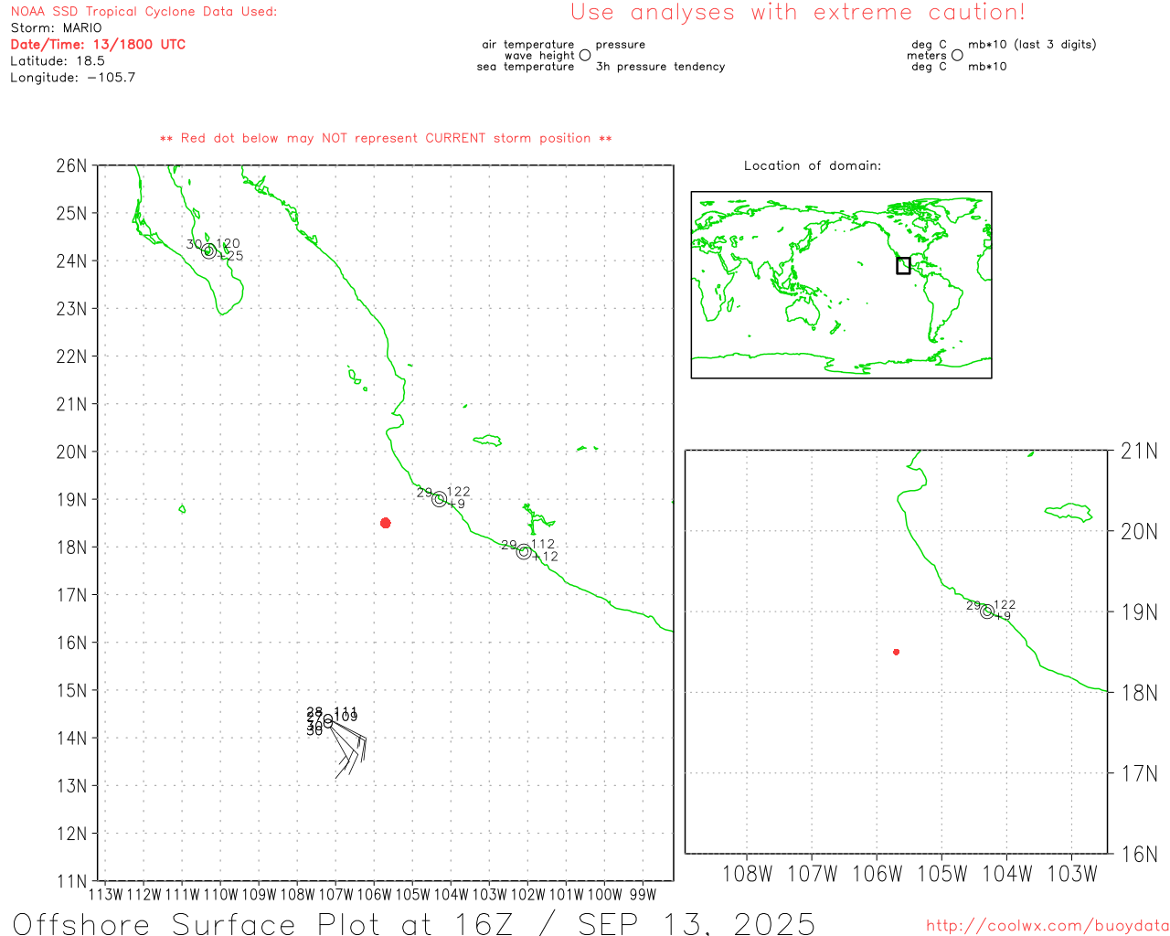The height and width of the screenshot is (936, 1170).
Task: Click '3h pressure tendency' legend label
Action: 660,67
